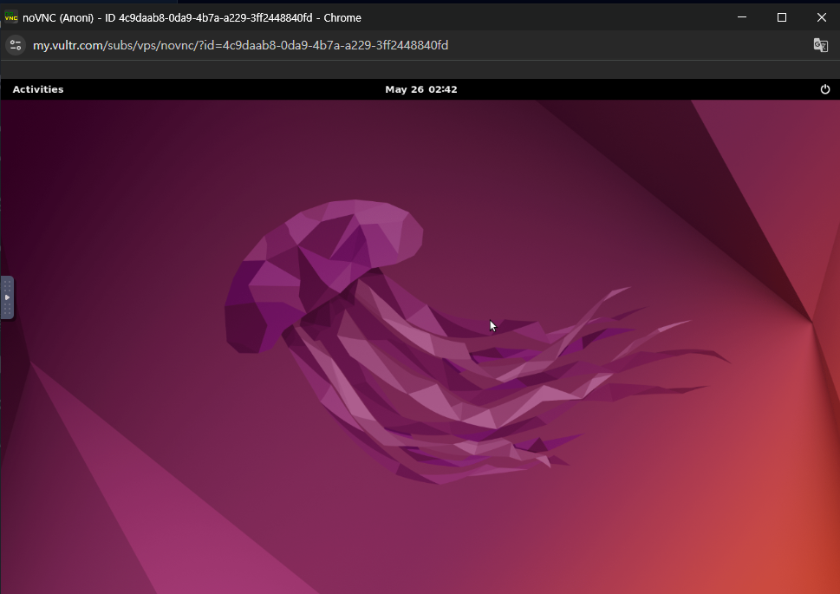Maximize the Chrome window
This screenshot has width=840, height=594.
coord(782,17)
